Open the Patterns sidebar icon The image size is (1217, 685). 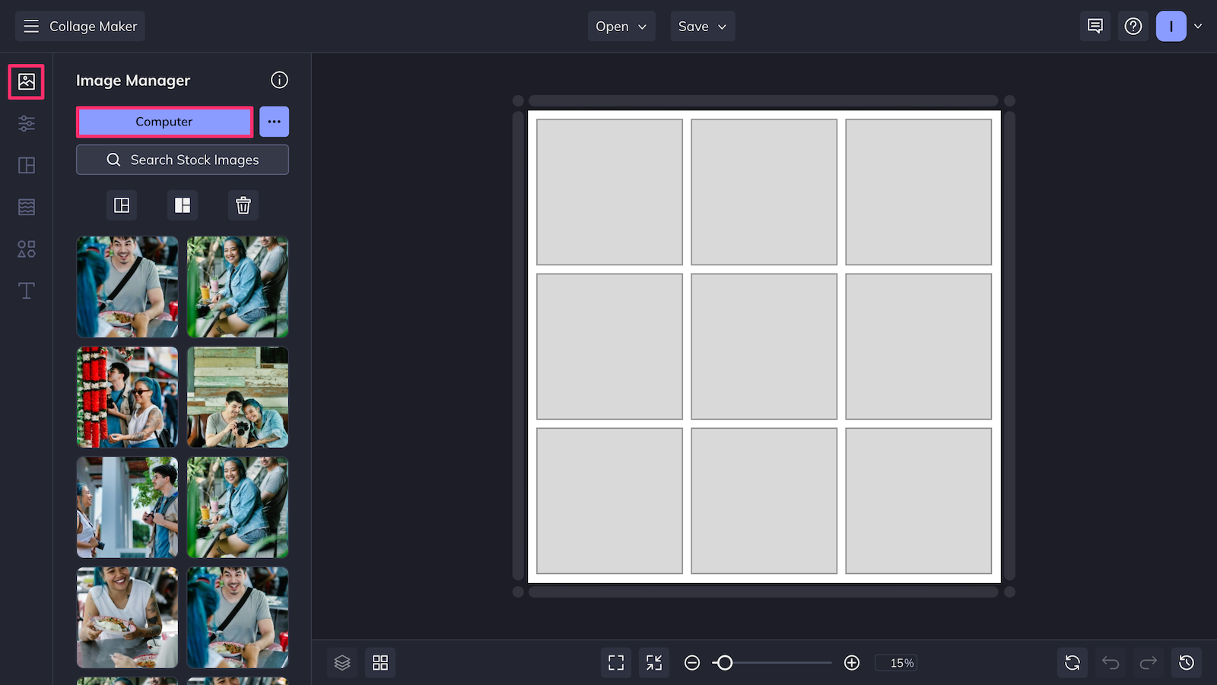coord(27,207)
